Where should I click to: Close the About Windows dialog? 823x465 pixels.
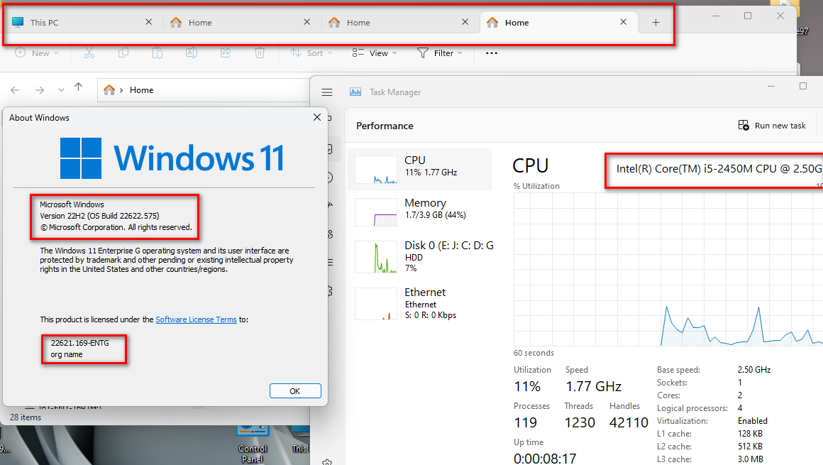(x=317, y=117)
